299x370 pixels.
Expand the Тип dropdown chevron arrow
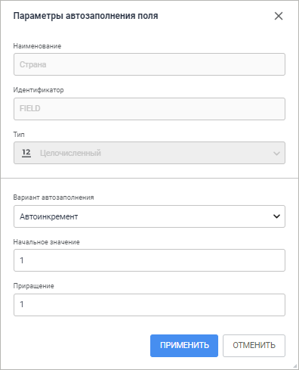pyautogui.click(x=276, y=154)
